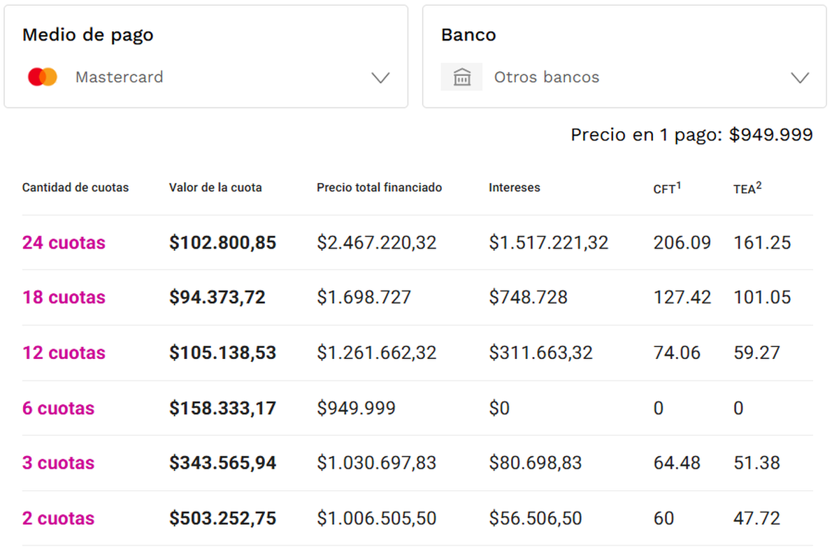Click the bank building icon

pos(461,77)
